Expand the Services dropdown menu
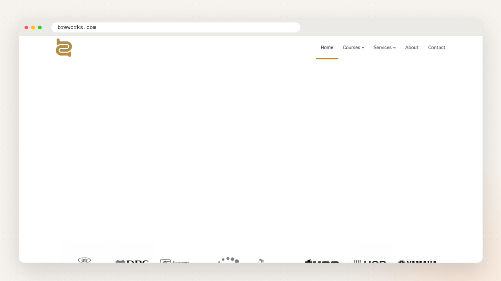Screen dimensions: 501x281 pos(385,47)
